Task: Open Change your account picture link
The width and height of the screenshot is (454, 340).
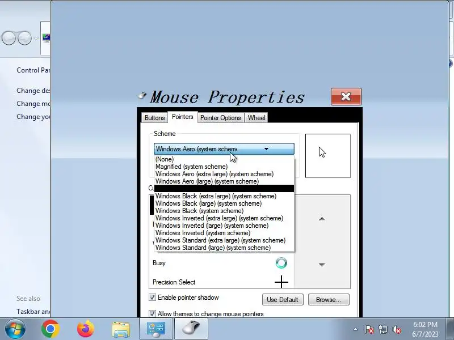Action: [33, 117]
